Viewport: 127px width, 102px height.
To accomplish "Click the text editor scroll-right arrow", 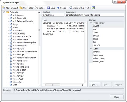I will [x=83, y=85].
